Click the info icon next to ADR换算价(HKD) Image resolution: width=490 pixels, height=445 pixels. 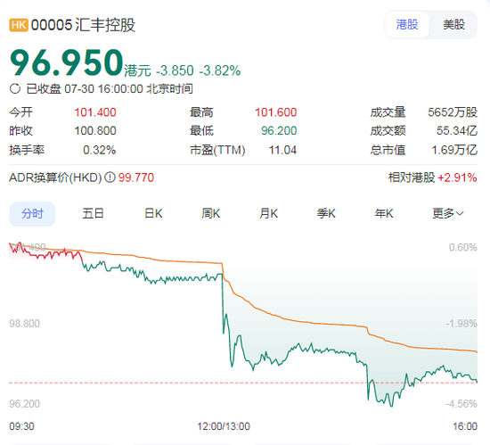click(x=110, y=177)
